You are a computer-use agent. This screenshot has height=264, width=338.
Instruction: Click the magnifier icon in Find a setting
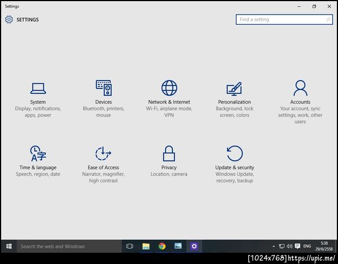328,19
